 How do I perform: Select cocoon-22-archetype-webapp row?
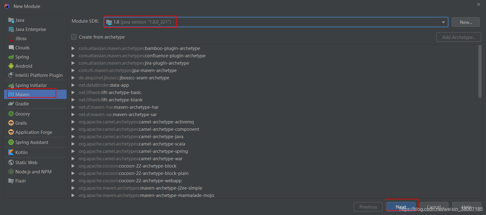pyautogui.click(x=274, y=181)
